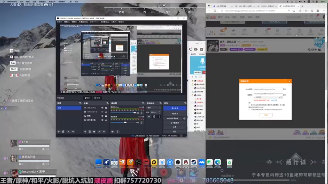Mute the desktop audio channel in Mixer
328x184 pixels.
(137, 122)
